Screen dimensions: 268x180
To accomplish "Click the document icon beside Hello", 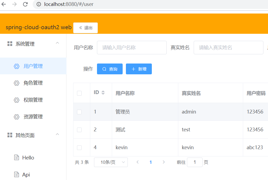I will tap(16, 158).
